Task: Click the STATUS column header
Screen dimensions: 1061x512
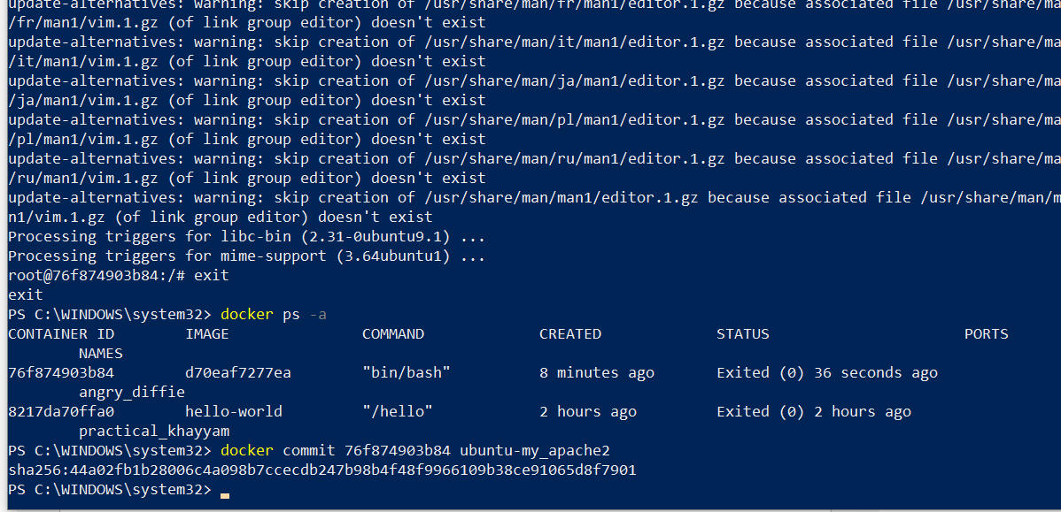Action: click(x=742, y=334)
